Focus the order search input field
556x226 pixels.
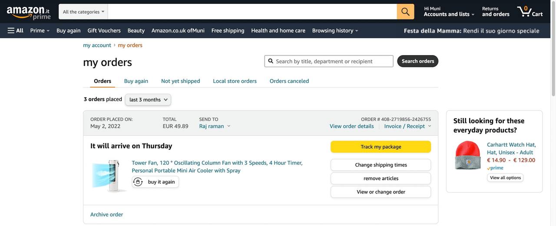point(333,61)
